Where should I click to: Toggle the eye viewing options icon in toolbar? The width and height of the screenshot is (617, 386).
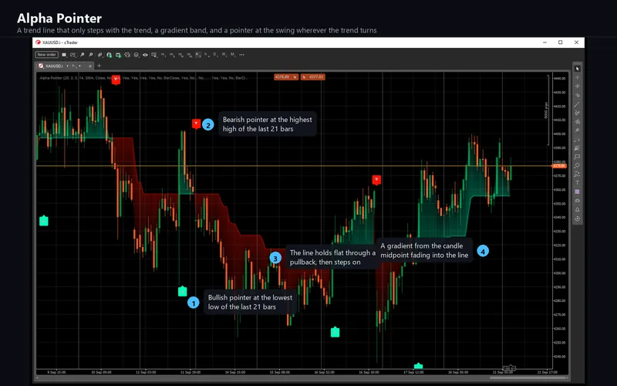coord(145,55)
